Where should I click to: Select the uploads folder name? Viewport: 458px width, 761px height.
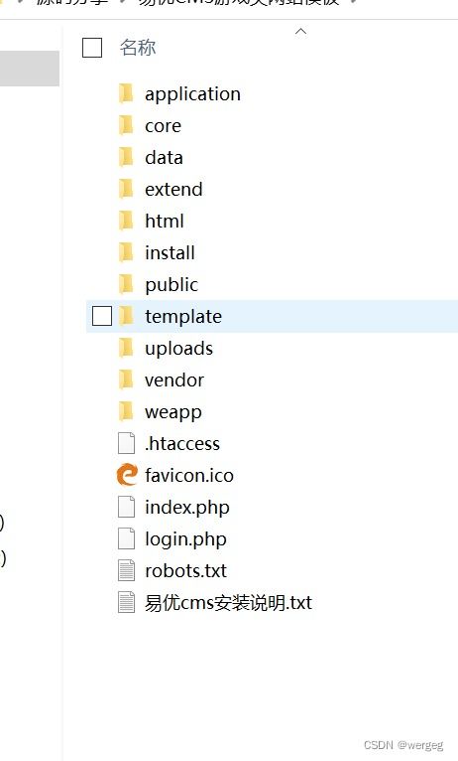(178, 349)
